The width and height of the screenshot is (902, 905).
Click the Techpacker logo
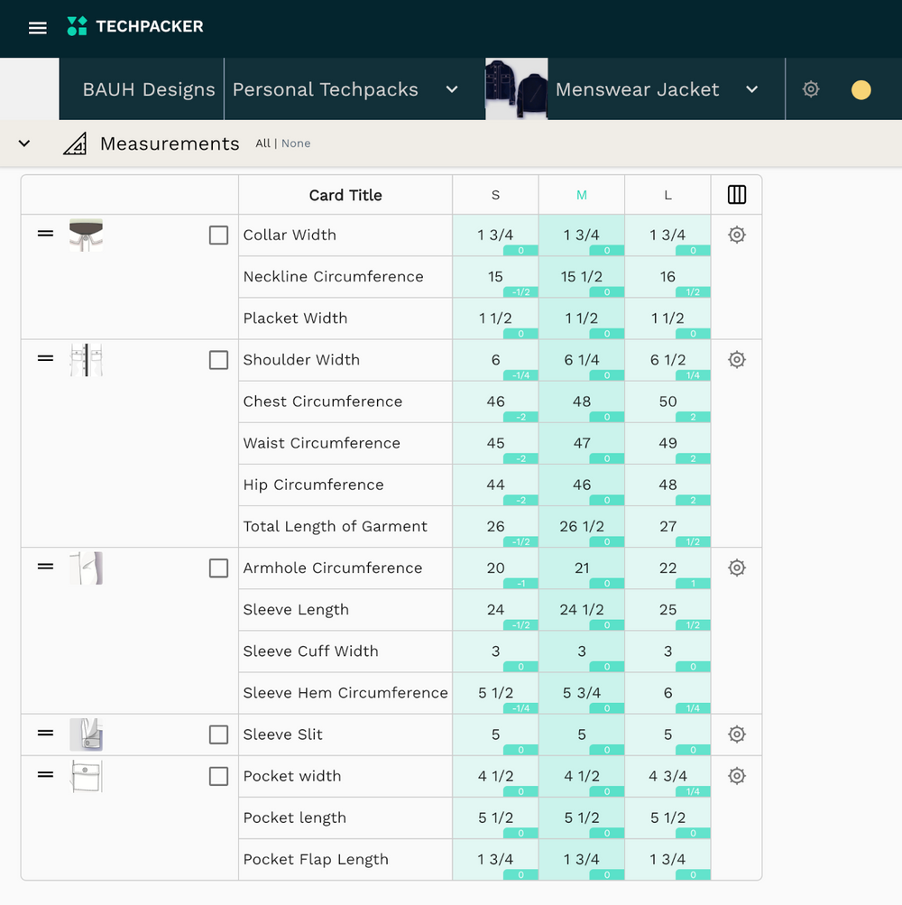133,28
